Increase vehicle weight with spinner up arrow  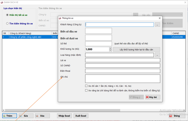tap(110, 48)
